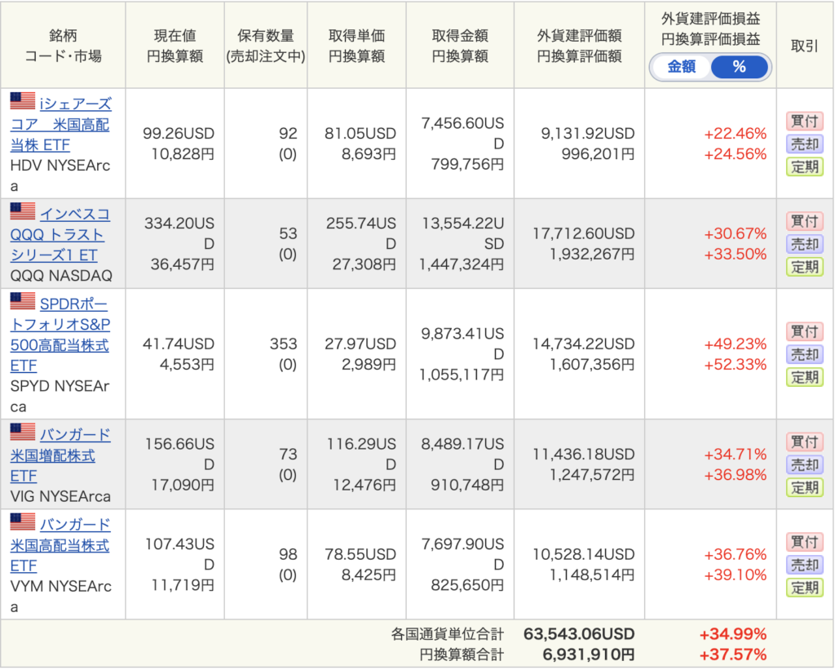Select the 9,131.92USD valuation for HDV
835x670 pixels.
point(588,133)
